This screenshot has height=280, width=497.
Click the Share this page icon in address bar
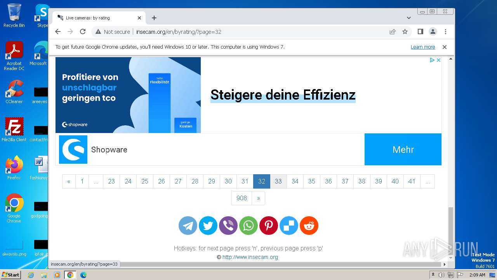(x=393, y=31)
